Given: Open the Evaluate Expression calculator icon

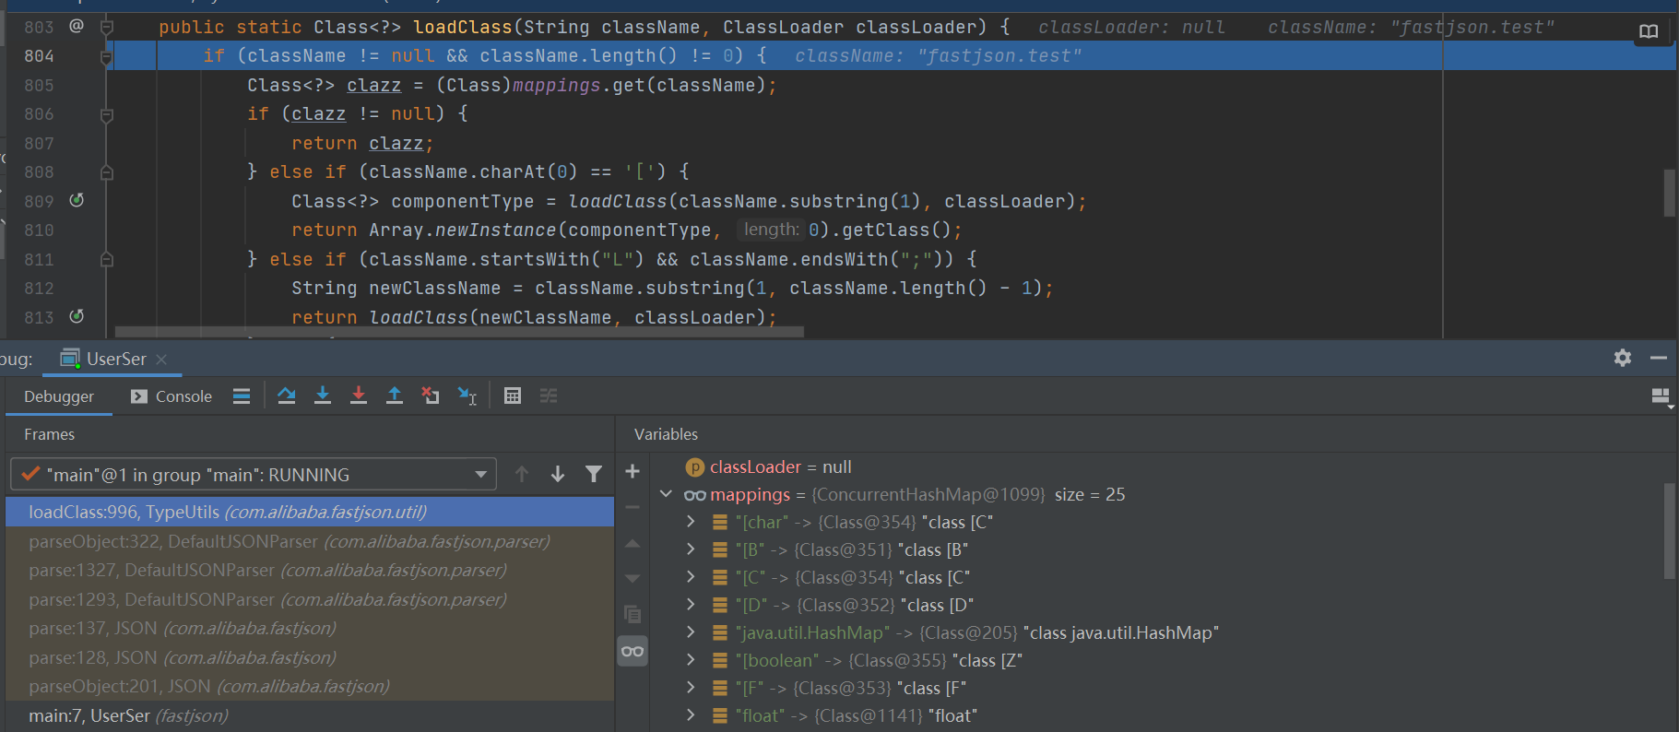Looking at the screenshot, I should coord(513,396).
